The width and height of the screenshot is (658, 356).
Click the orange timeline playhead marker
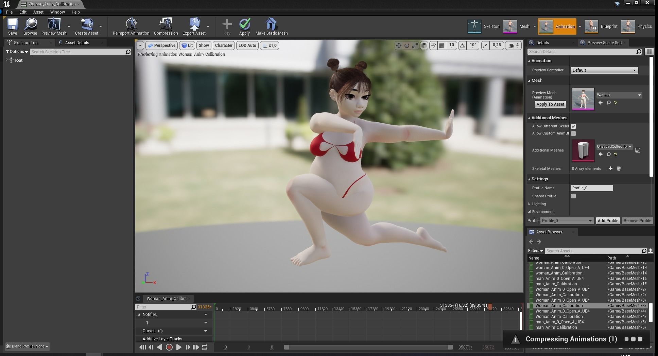(490, 306)
